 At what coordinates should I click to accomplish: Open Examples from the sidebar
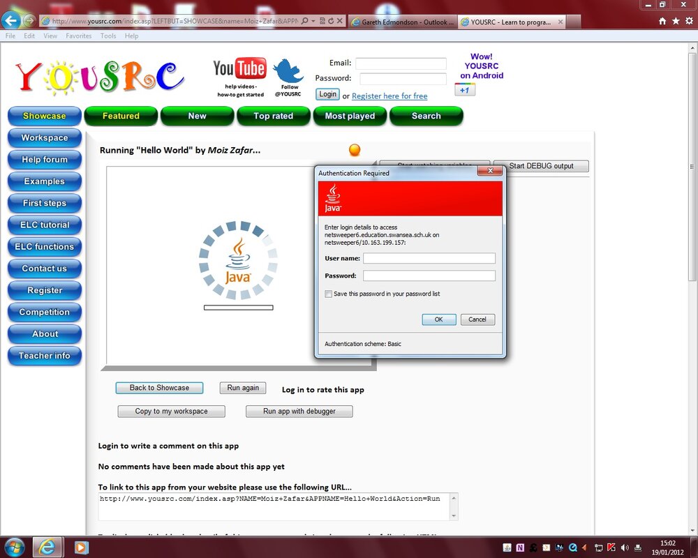45,181
